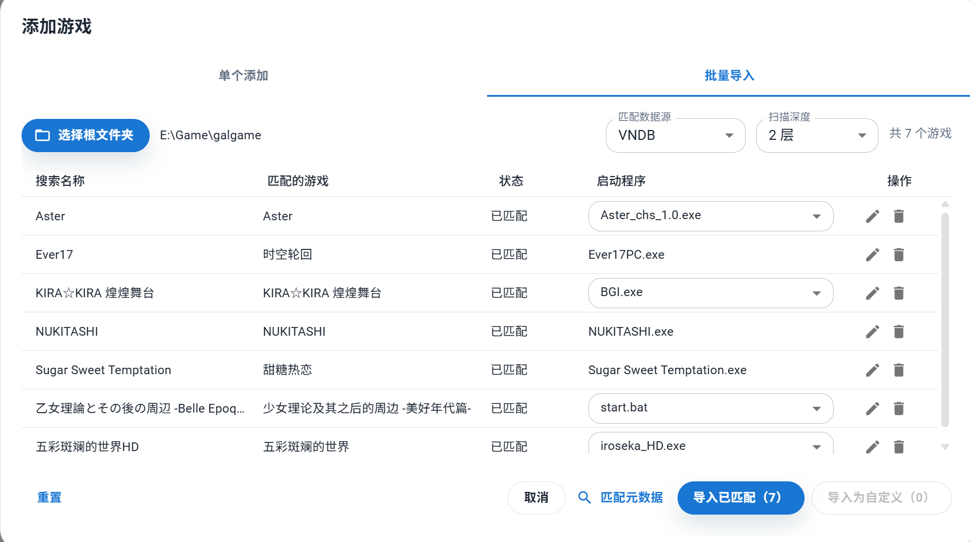Click the 匹配的游戏 column header
970x542 pixels.
(298, 181)
